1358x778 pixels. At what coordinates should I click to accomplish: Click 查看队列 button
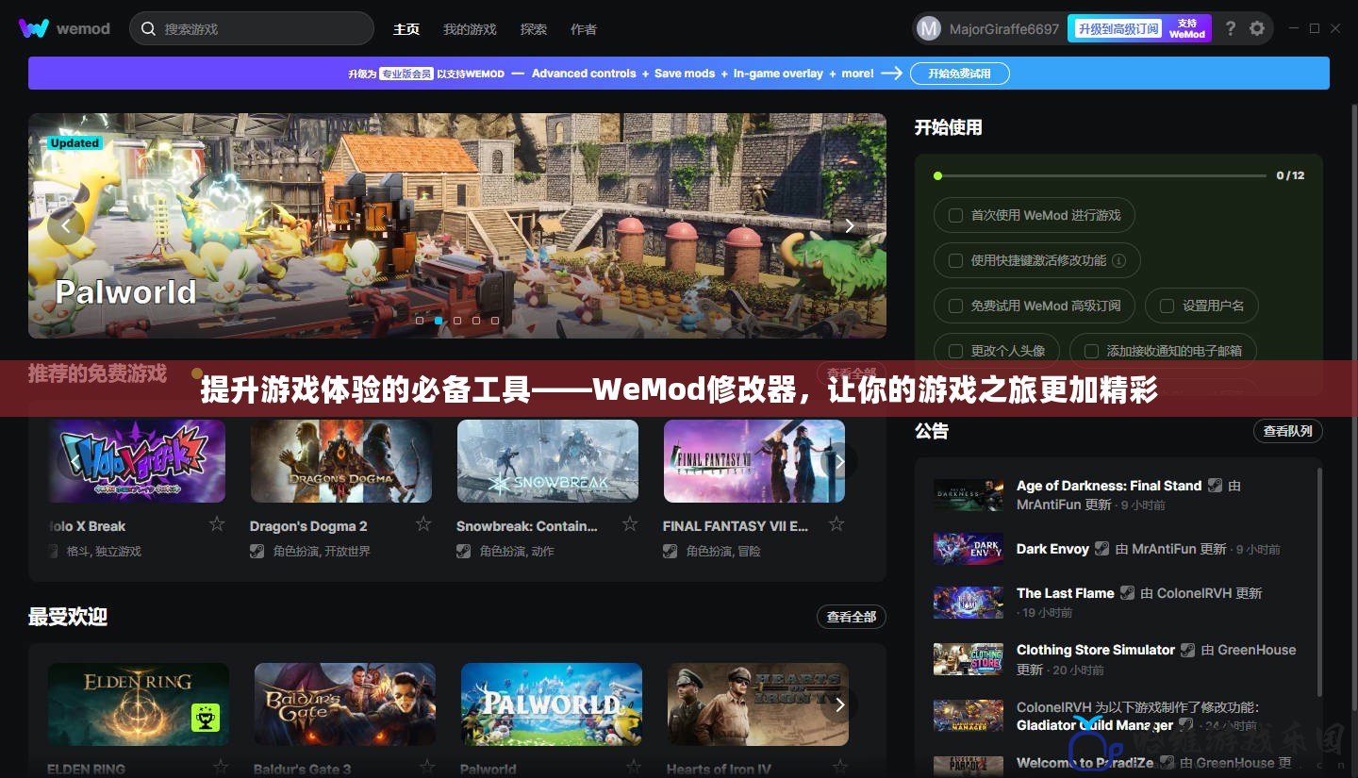pos(1287,431)
